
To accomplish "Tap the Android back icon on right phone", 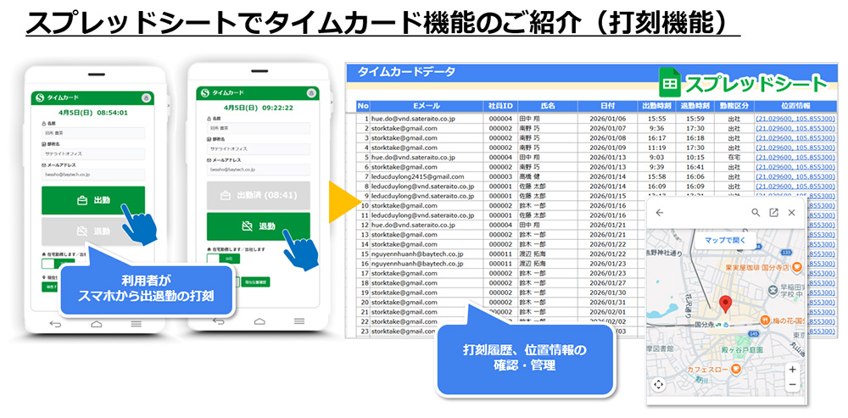I will tap(219, 321).
